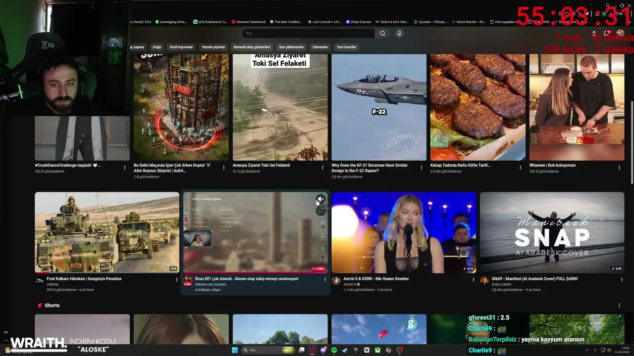Filter by Son yüklenenler chip
This screenshot has height=356, width=634.
(x=291, y=47)
